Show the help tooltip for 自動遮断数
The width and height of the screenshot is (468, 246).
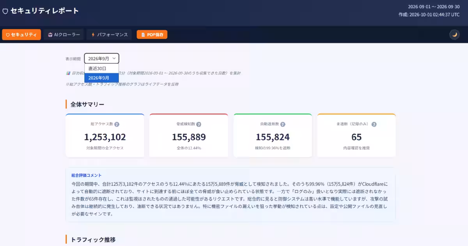pos(283,124)
